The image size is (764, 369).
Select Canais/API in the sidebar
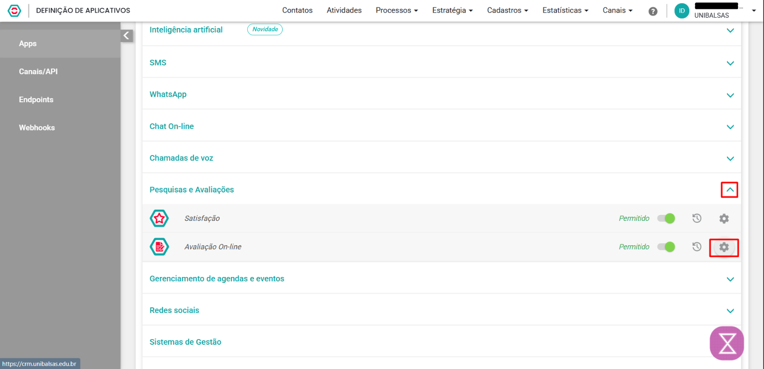[38, 71]
